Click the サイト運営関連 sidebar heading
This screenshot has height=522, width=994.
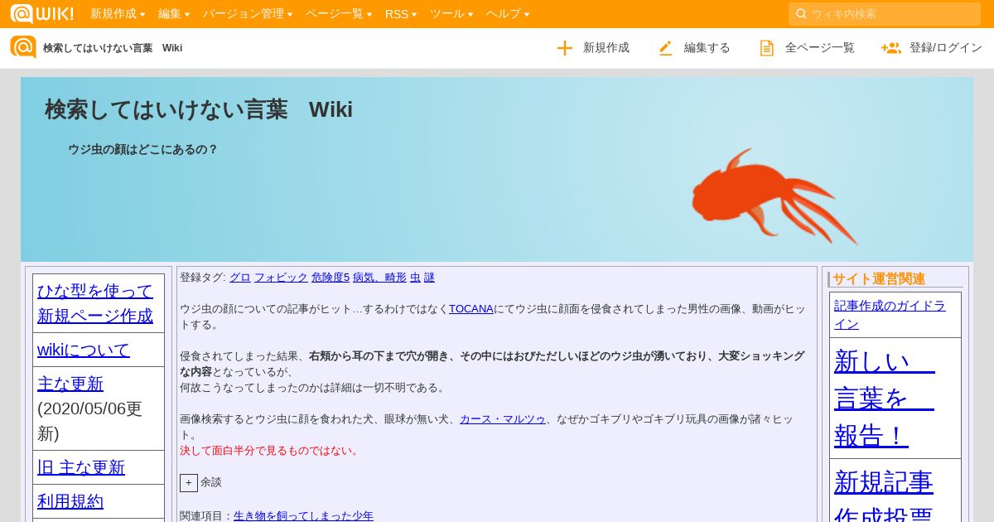pos(879,279)
